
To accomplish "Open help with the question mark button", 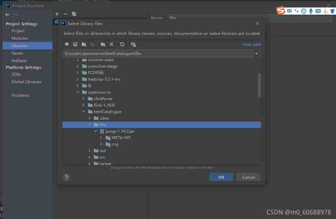I will click(x=67, y=177).
